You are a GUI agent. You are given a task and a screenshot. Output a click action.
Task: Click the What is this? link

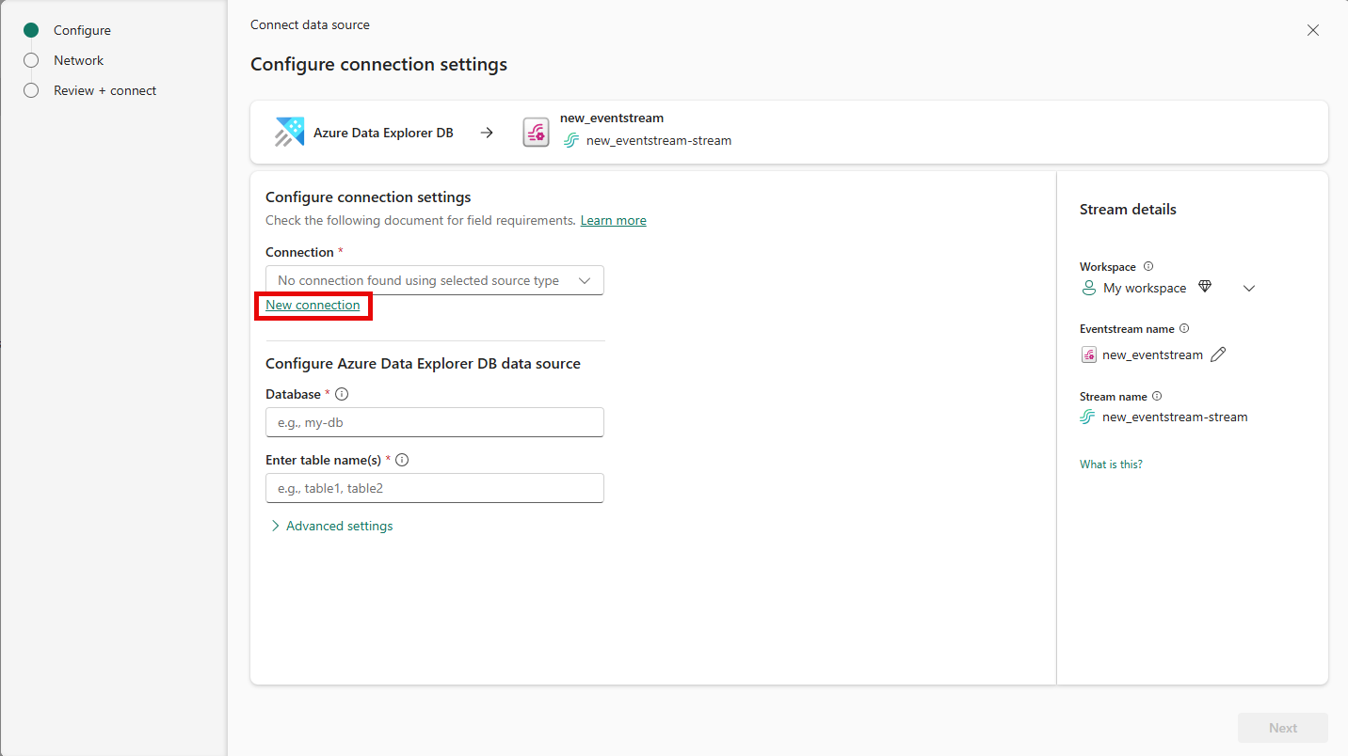point(1111,465)
